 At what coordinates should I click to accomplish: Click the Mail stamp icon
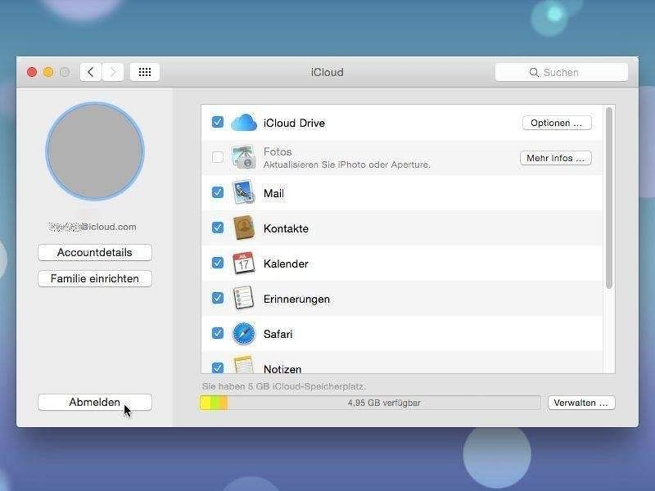[x=244, y=192]
